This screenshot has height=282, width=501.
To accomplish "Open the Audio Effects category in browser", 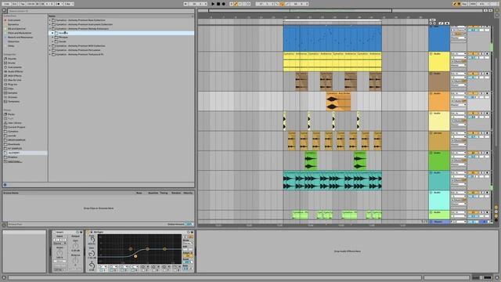I will click(x=15, y=71).
